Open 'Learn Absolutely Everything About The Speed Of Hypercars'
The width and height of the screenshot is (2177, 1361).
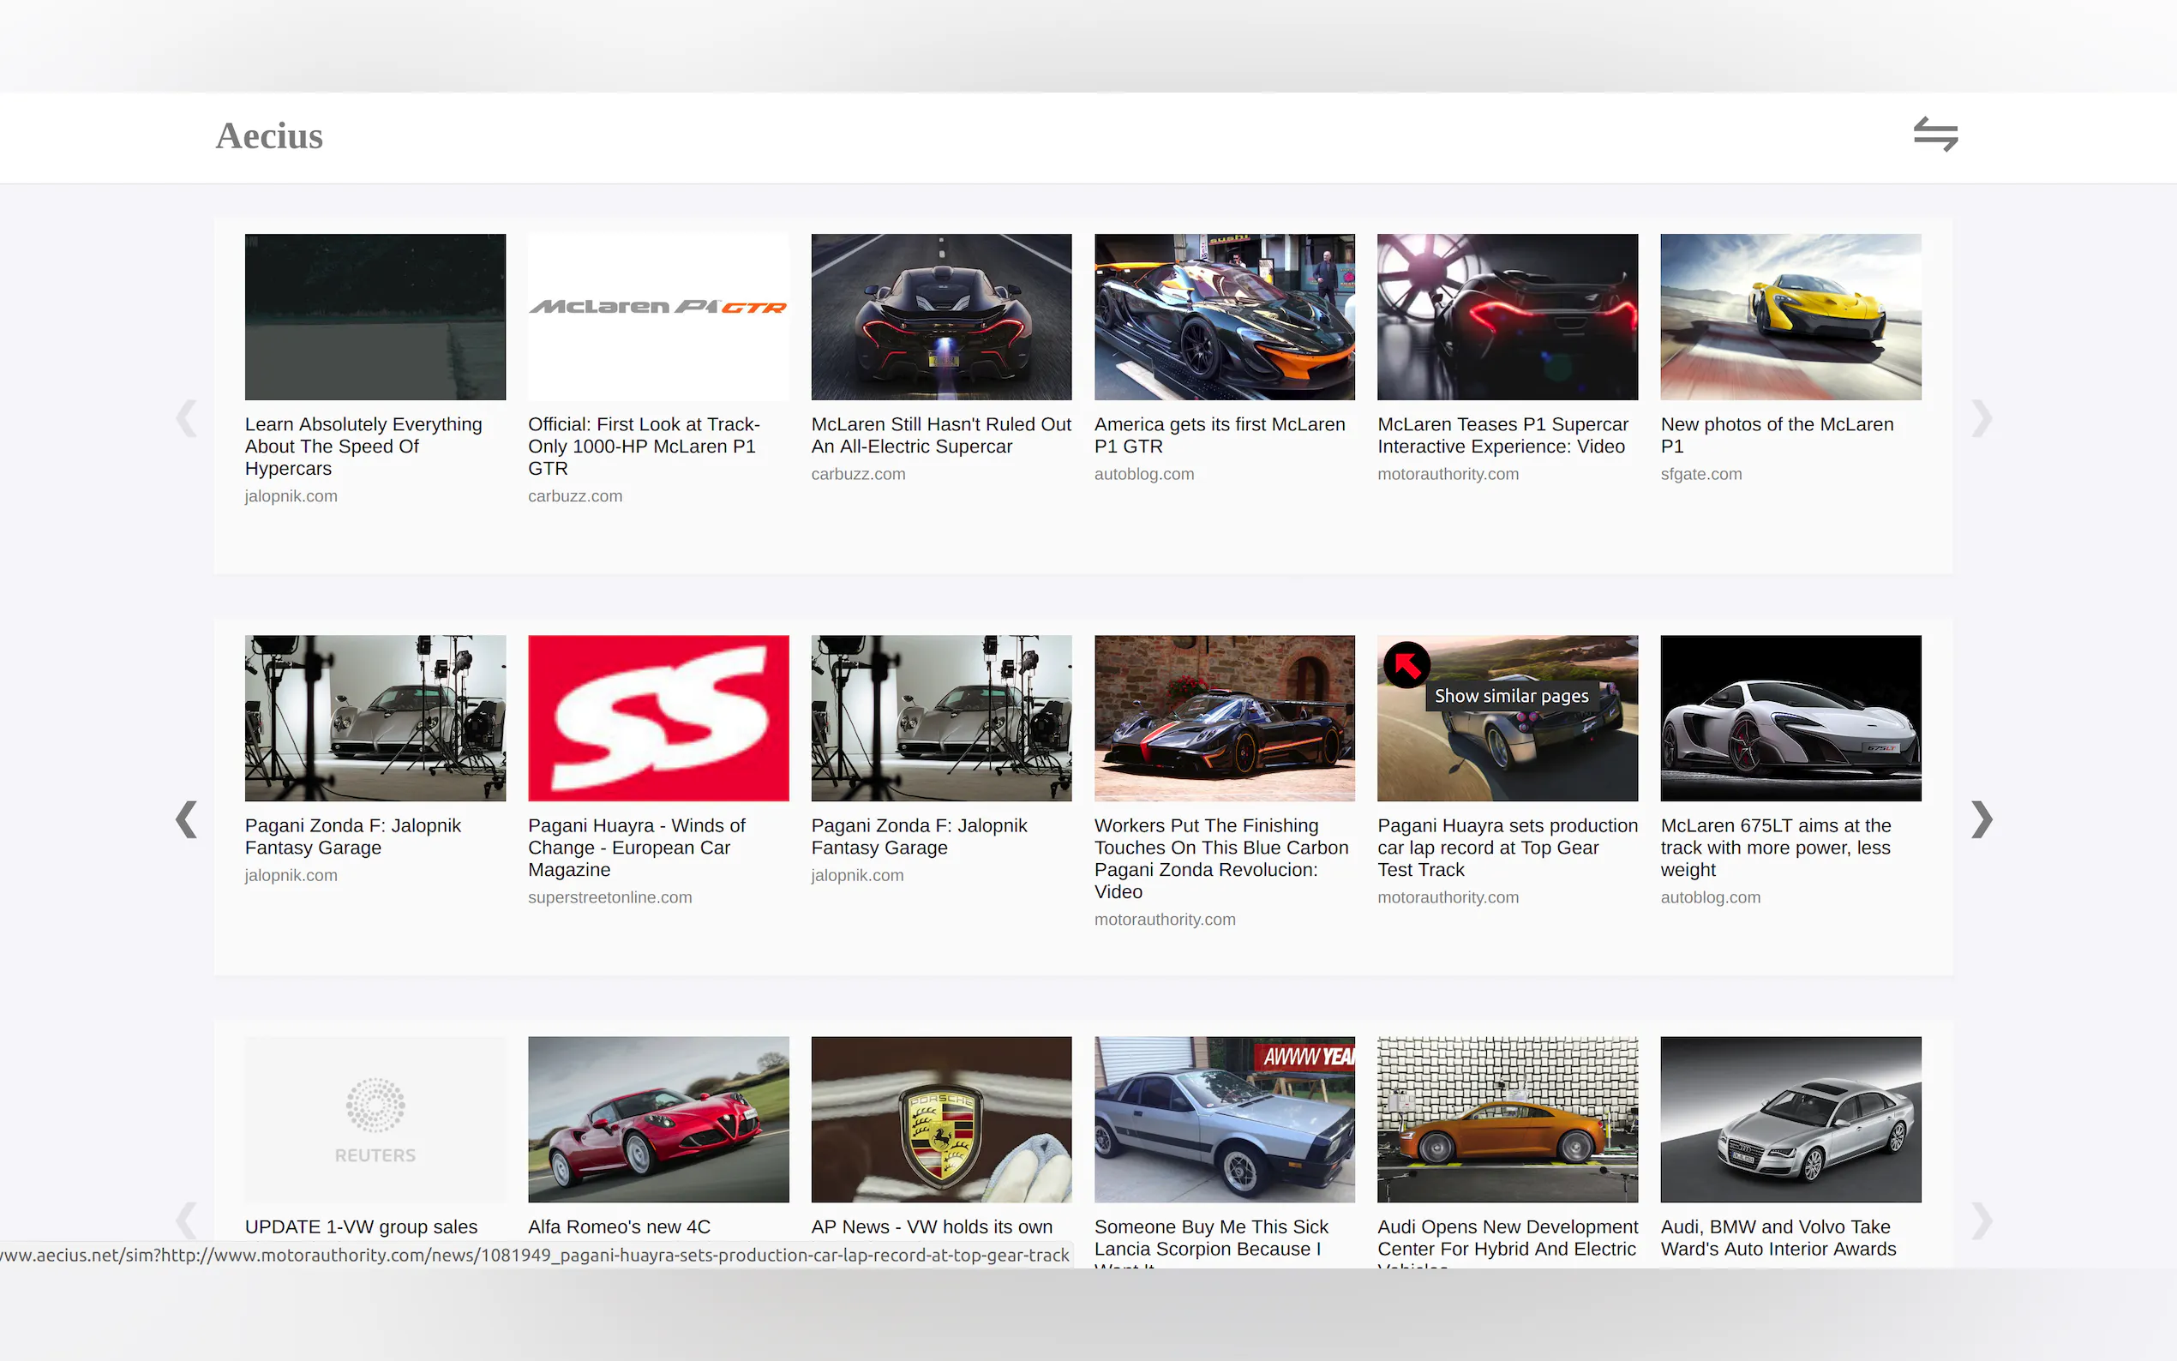coord(363,447)
